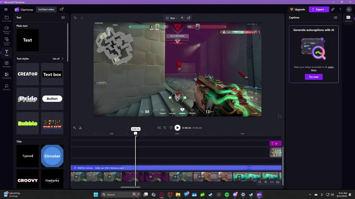Choose the Text box style
Image resolution: width=355 pixels, height=199 pixels.
52,74
